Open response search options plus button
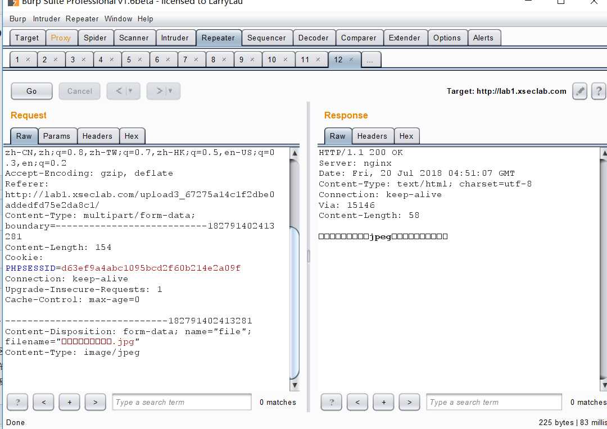Screen dimensions: 607x429 click(x=383, y=402)
